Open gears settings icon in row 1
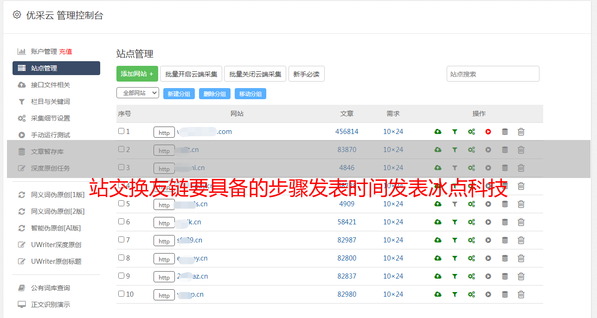Screen dimensions: 597x318 pyautogui.click(x=471, y=132)
